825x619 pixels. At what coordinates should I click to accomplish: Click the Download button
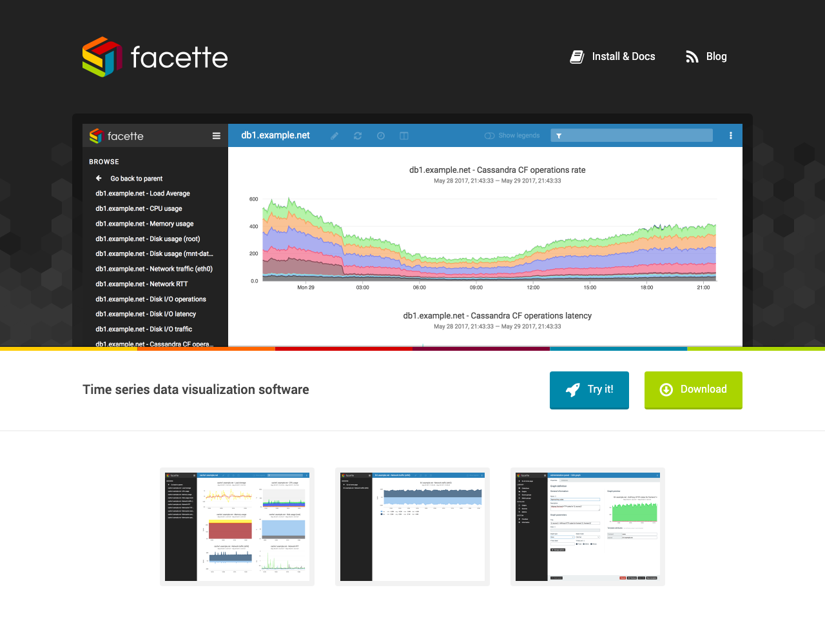(x=694, y=389)
